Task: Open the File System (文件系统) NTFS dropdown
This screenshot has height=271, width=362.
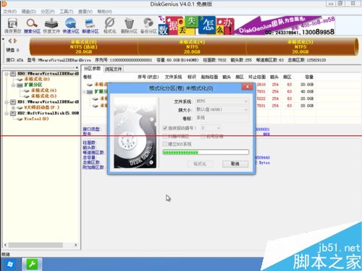Action: coord(222,101)
